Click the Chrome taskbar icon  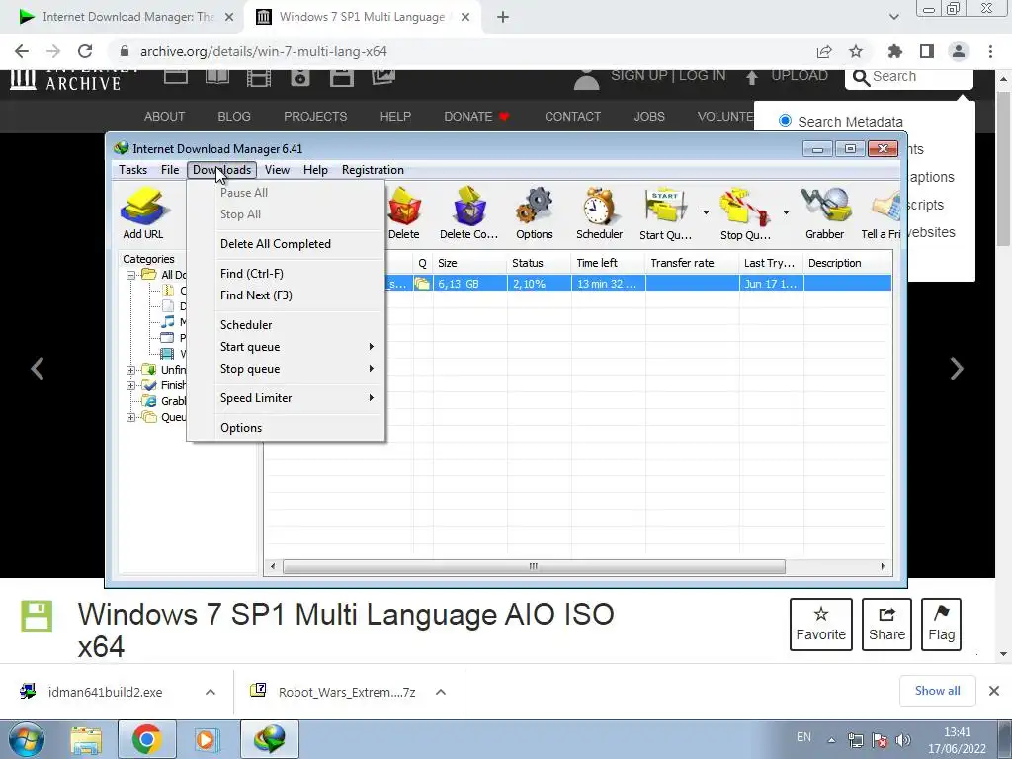[x=146, y=739]
